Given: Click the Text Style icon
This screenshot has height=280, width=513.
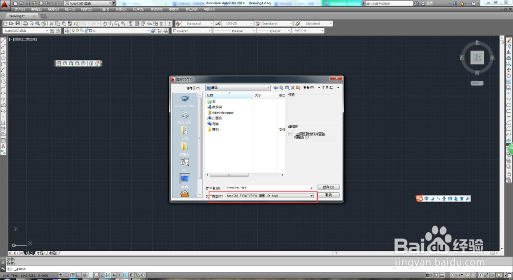Looking at the screenshot, I should [179, 24].
